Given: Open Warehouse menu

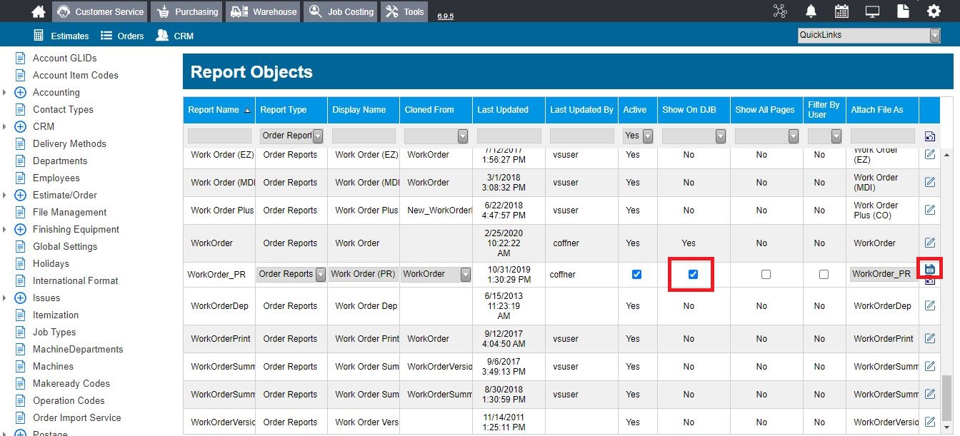Looking at the screenshot, I should coord(263,11).
